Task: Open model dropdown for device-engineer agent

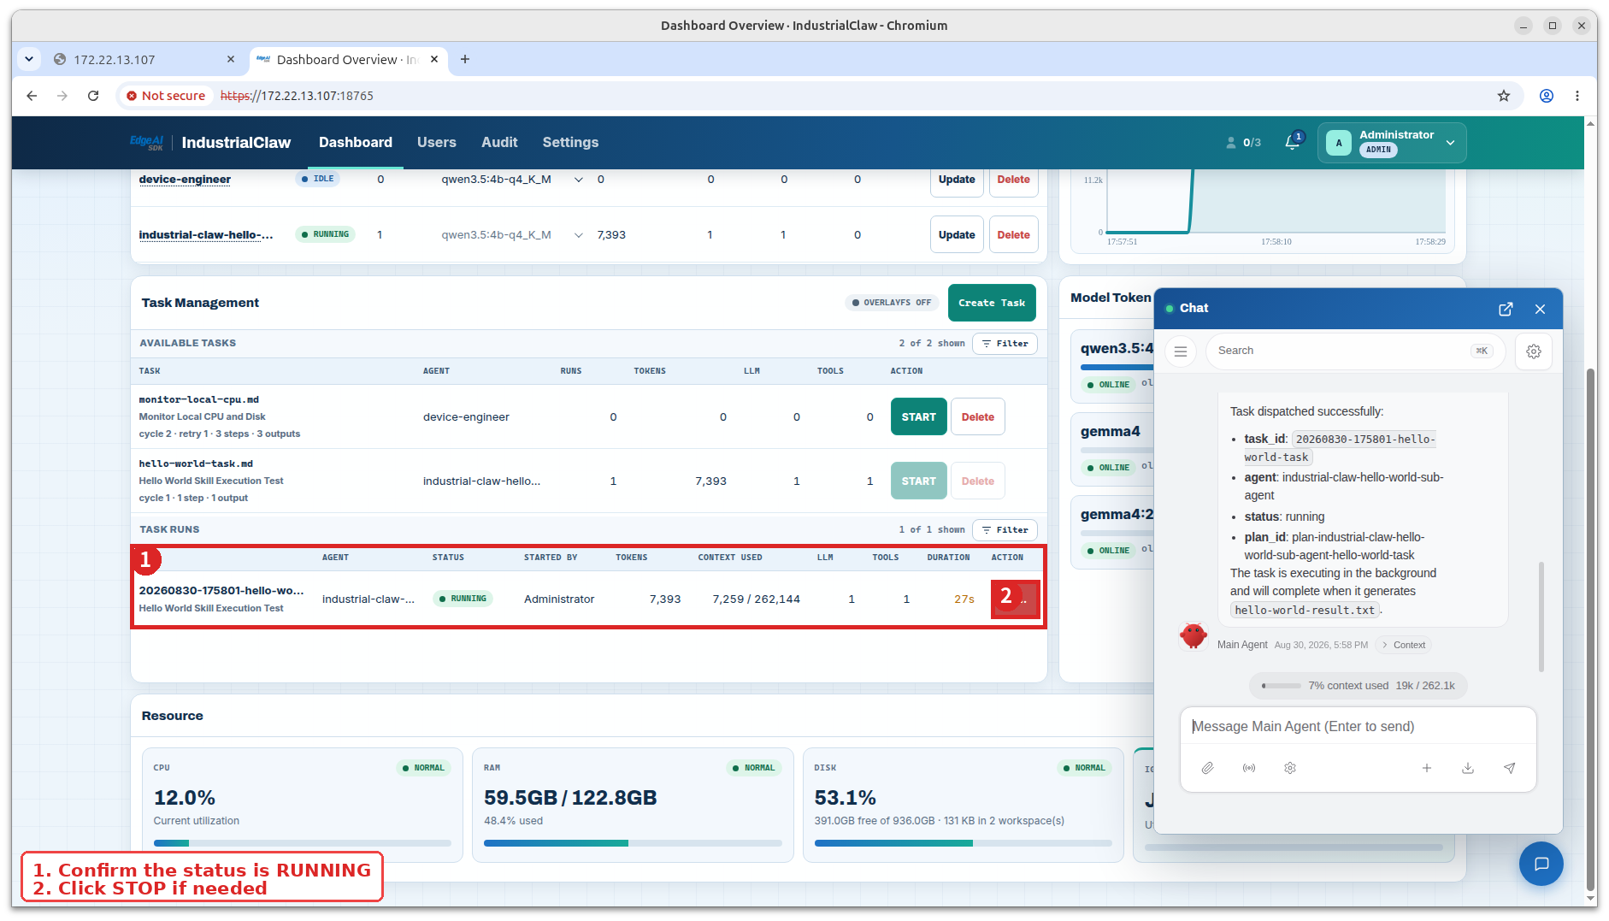Action: click(579, 180)
